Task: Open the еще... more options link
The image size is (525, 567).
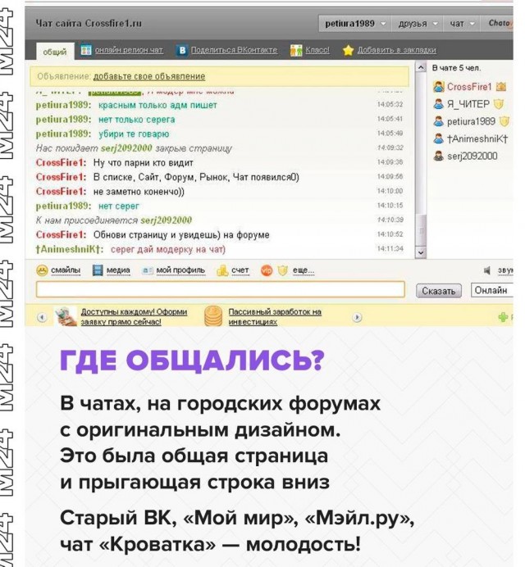Action: pyautogui.click(x=304, y=270)
